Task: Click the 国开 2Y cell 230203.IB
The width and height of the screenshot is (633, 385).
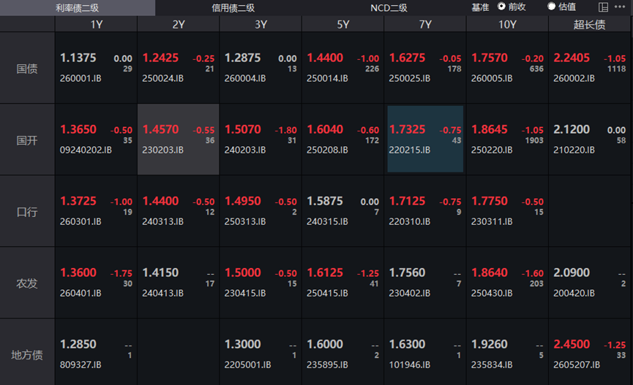Action: pos(178,140)
